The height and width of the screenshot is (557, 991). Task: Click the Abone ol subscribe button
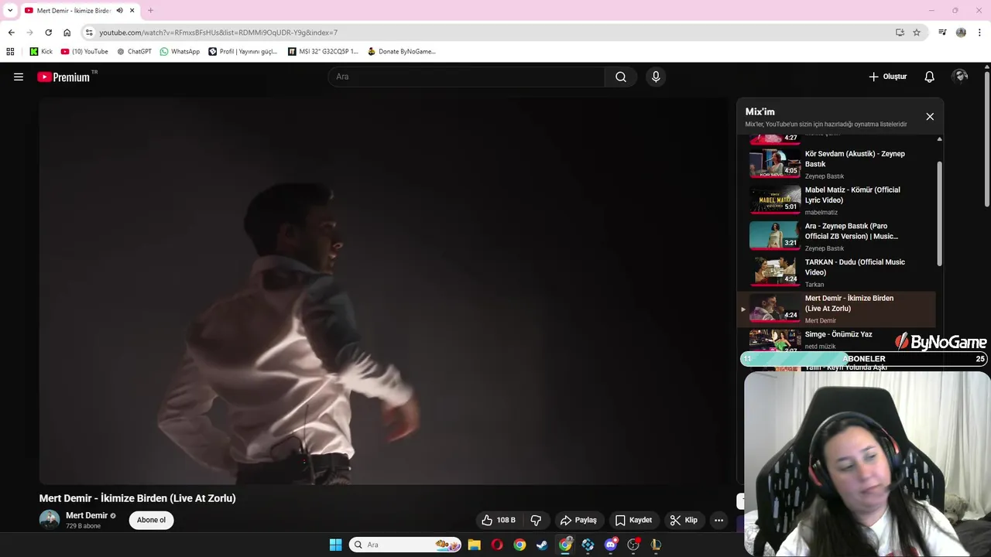tap(151, 520)
